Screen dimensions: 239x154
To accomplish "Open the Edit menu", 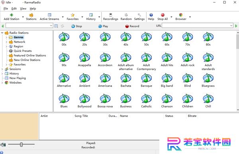I will [x=14, y=8].
